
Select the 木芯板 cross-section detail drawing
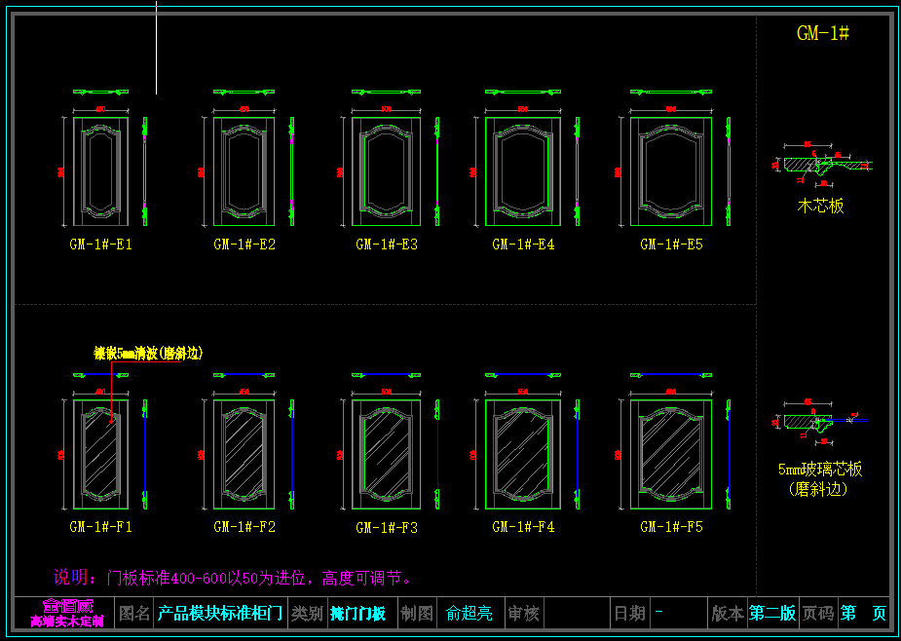(820, 167)
